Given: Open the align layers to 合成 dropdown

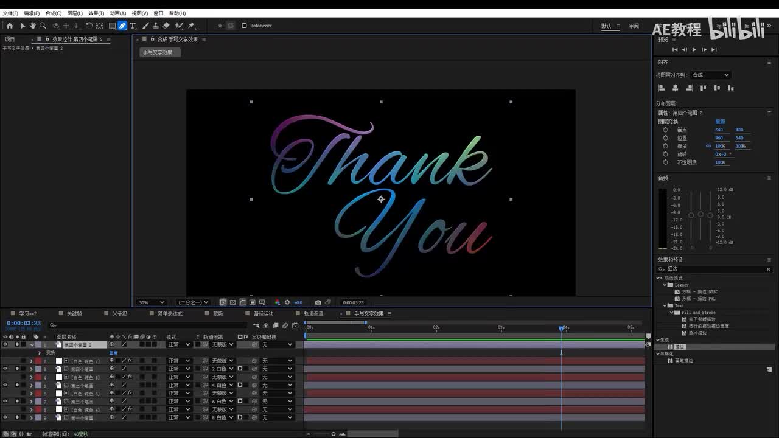Looking at the screenshot, I should pyautogui.click(x=711, y=75).
